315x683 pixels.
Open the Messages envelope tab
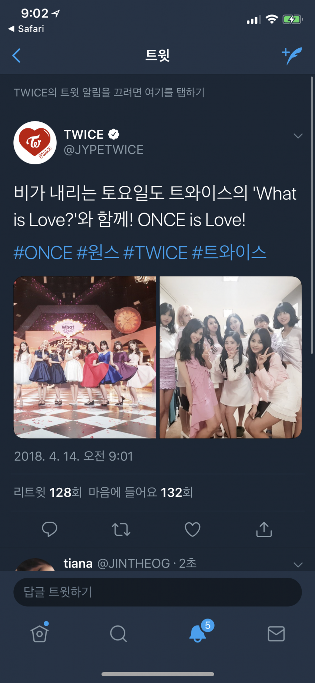pyautogui.click(x=276, y=634)
